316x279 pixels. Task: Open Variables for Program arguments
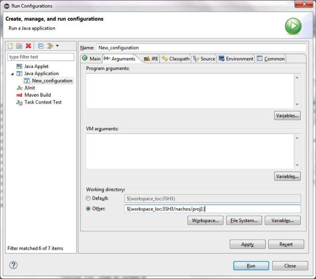pos(287,115)
